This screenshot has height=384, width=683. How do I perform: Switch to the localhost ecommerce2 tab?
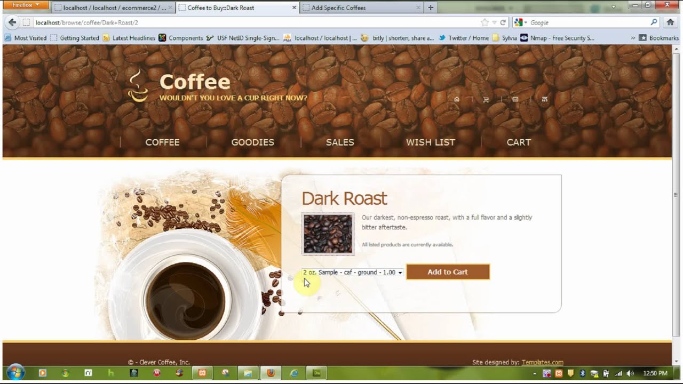click(114, 7)
